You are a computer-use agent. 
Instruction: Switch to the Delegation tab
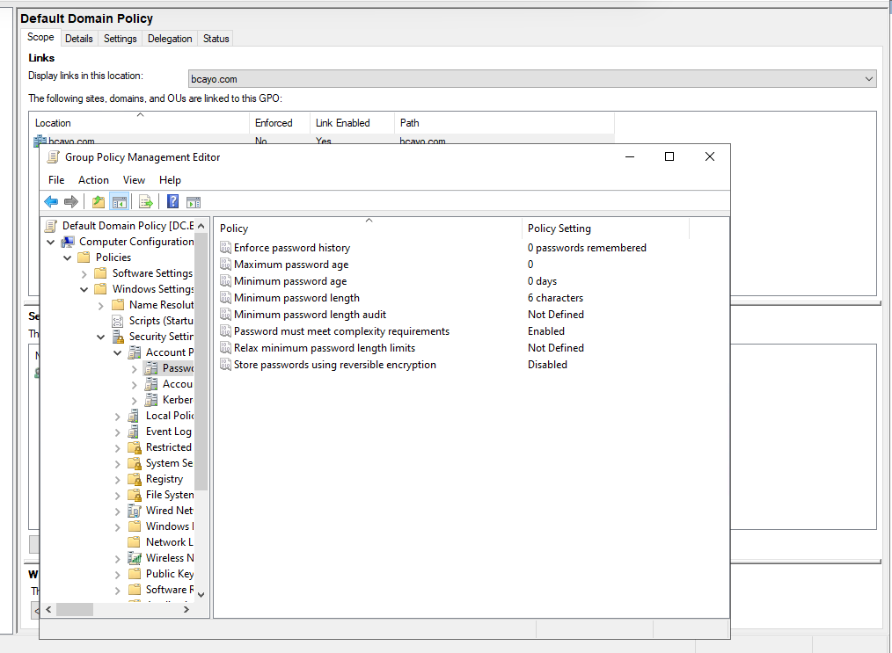pyautogui.click(x=170, y=39)
